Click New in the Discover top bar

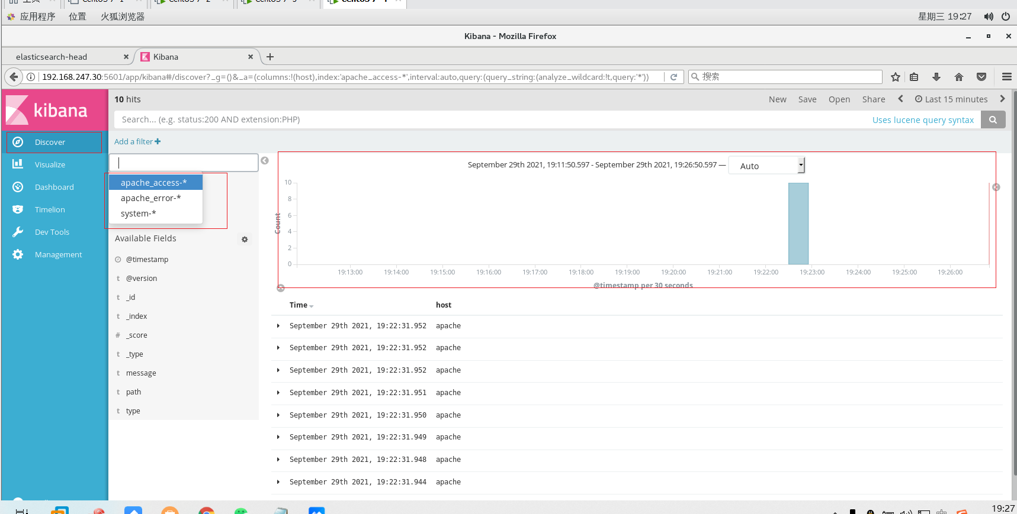pyautogui.click(x=778, y=99)
